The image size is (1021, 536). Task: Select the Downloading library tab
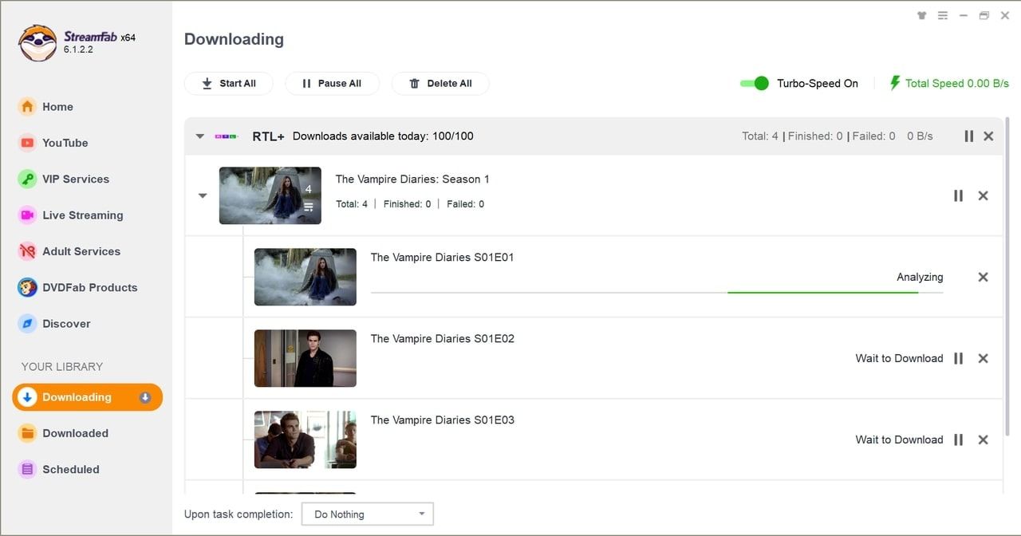[87, 397]
